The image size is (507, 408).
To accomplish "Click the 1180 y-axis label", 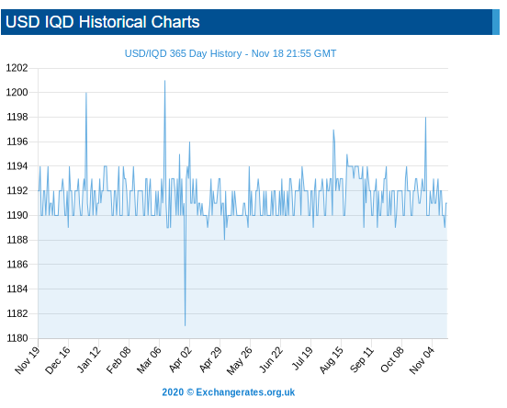I will [17, 338].
